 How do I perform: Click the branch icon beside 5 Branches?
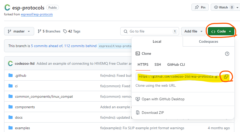point(40,31)
